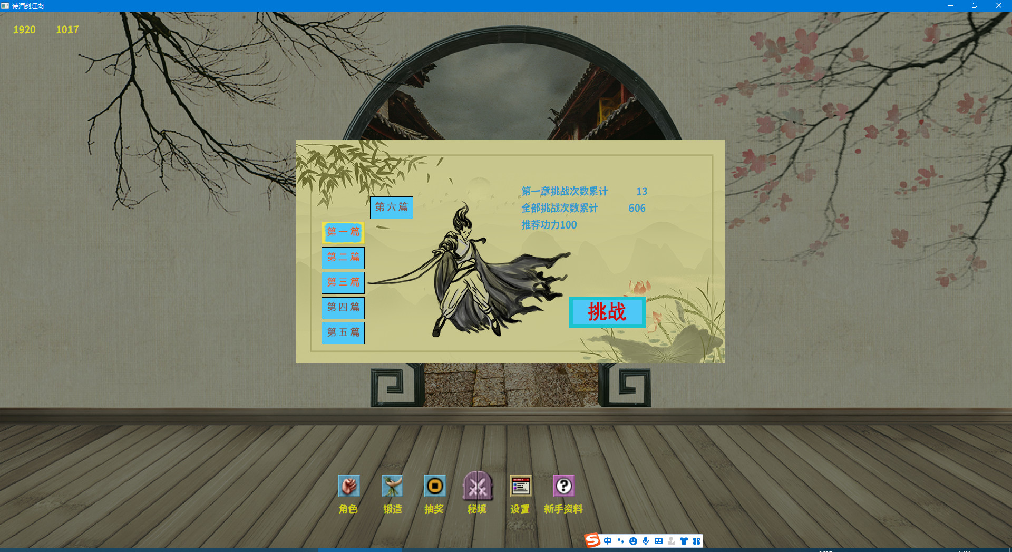Viewport: 1012px width, 552px height.
Task: Click the Sogou microphone voice input icon
Action: pyautogui.click(x=646, y=541)
